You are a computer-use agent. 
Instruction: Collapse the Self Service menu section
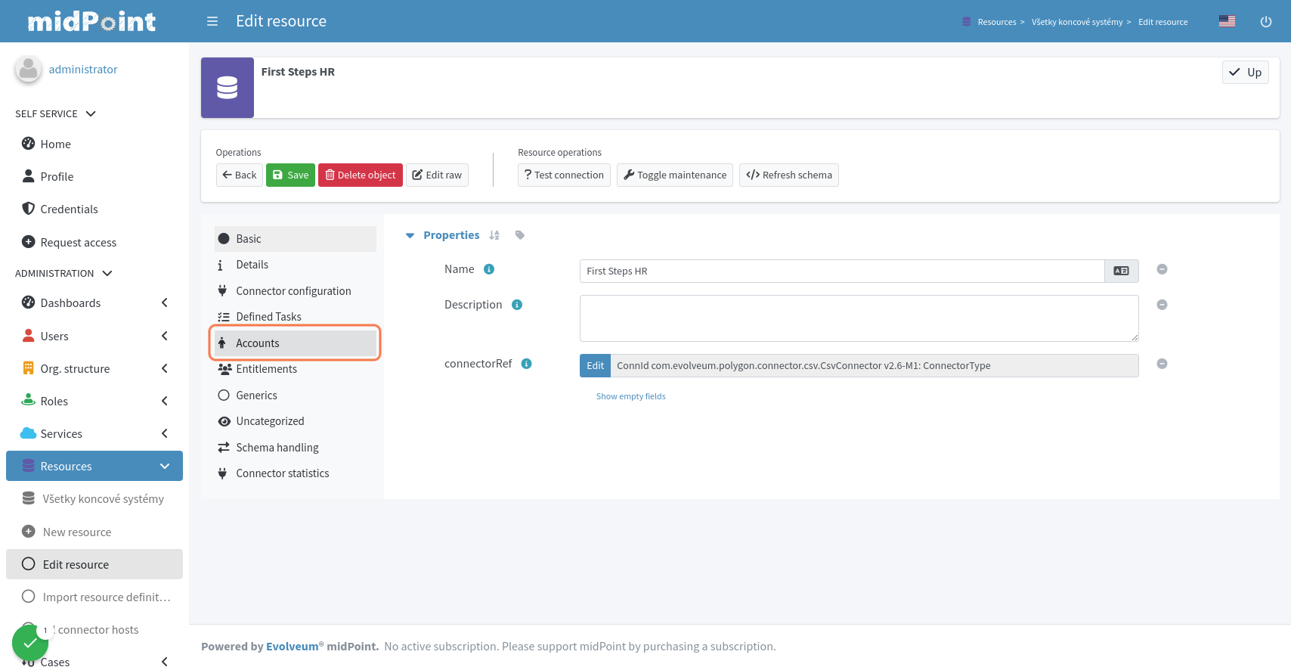click(x=91, y=113)
